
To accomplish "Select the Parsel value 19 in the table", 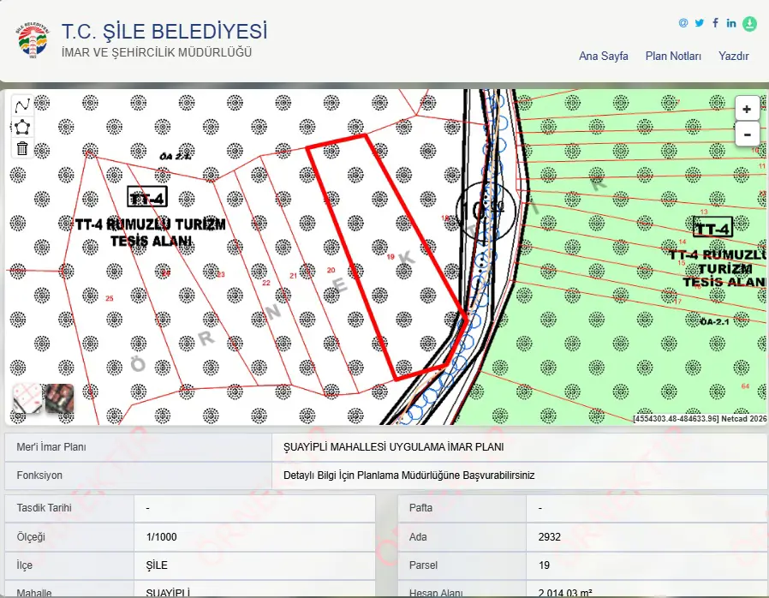I will pyautogui.click(x=544, y=565).
